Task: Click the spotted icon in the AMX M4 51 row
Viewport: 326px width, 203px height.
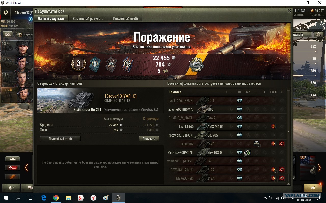Action: [x=239, y=126]
